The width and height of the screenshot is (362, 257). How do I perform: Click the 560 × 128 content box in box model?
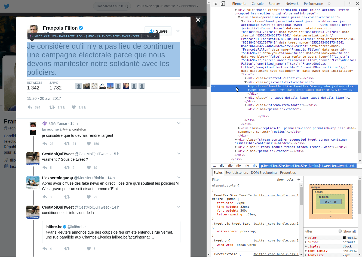(x=330, y=202)
